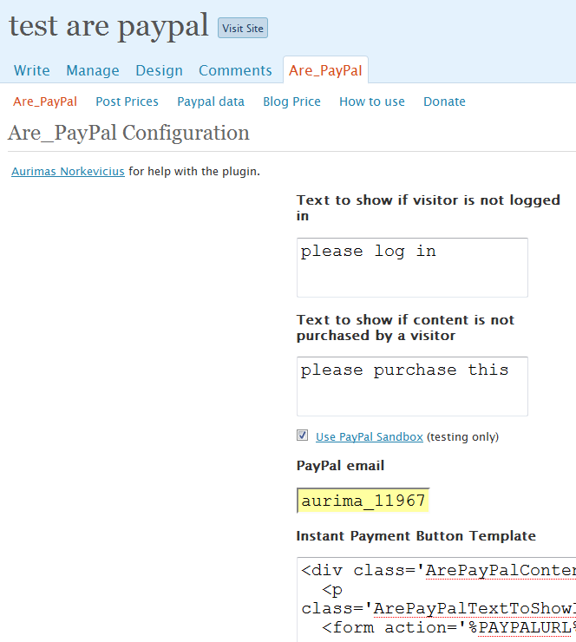Open the Manage tab
The width and height of the screenshot is (576, 642).
93,70
